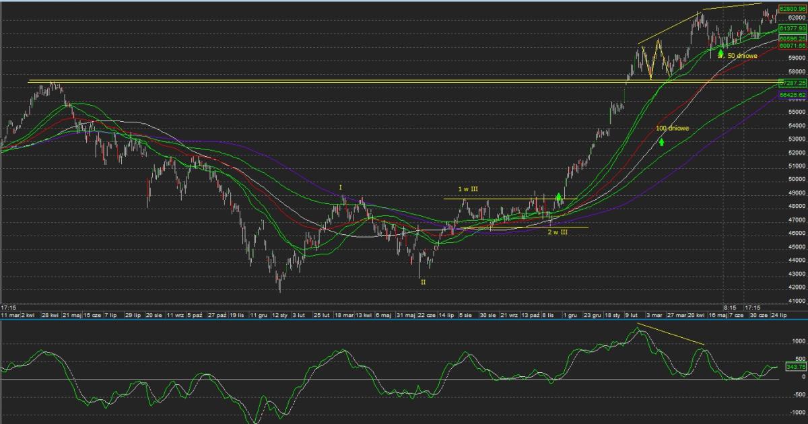Click the oscillator value tag 343.75

(796, 367)
